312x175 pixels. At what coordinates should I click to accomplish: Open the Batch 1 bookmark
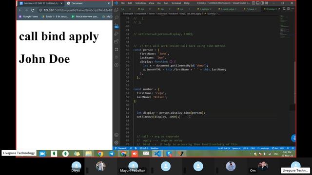(x=55, y=17)
